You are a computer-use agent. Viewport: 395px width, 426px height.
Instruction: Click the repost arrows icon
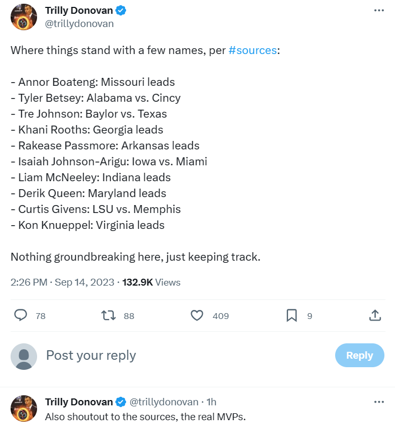click(x=108, y=315)
